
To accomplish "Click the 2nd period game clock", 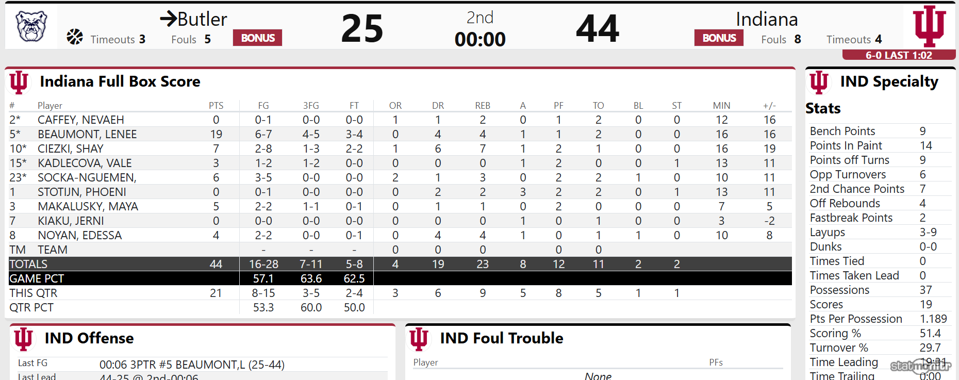I will (480, 39).
